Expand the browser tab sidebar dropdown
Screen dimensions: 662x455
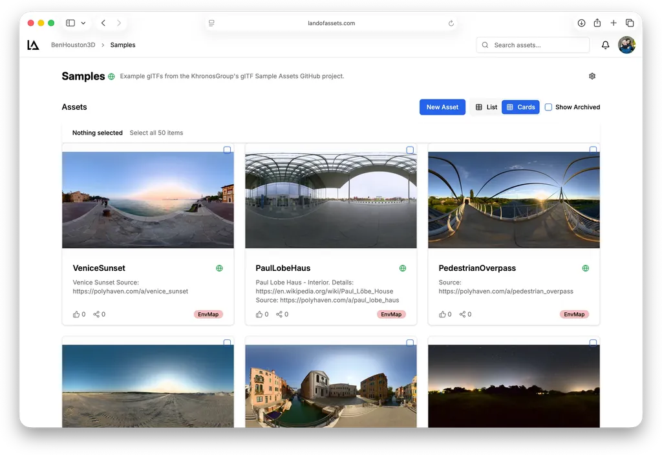tap(83, 23)
